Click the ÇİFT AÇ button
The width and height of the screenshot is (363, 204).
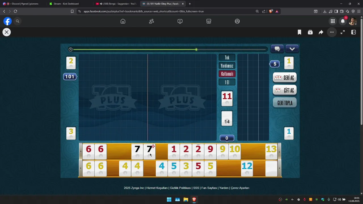coord(284,90)
